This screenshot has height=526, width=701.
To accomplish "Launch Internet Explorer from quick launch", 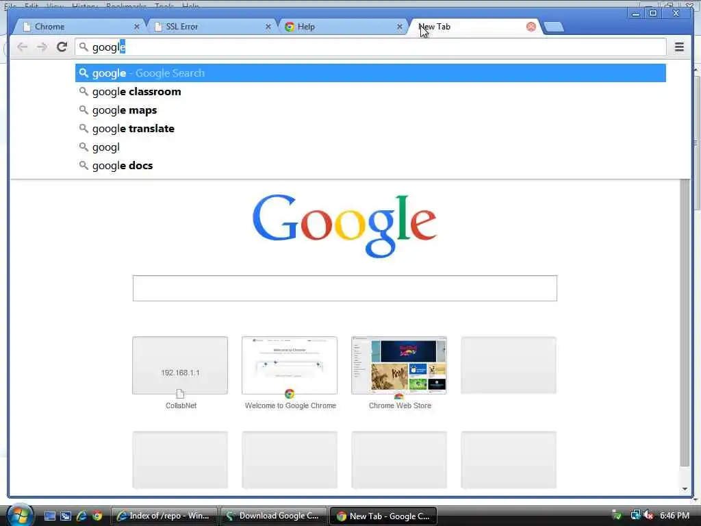I will click(x=81, y=516).
